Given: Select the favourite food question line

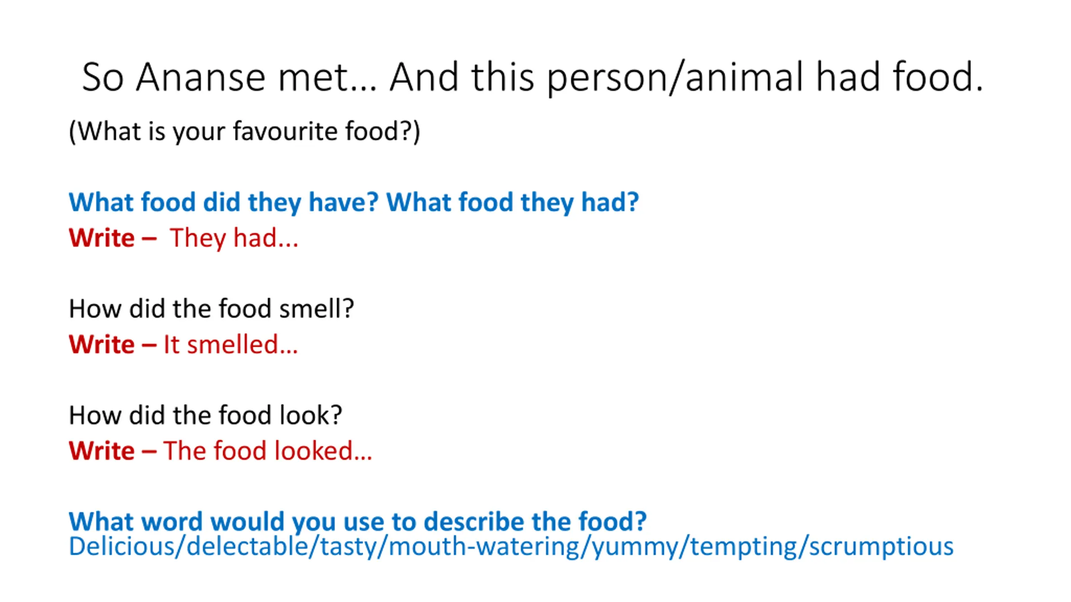Looking at the screenshot, I should point(244,132).
